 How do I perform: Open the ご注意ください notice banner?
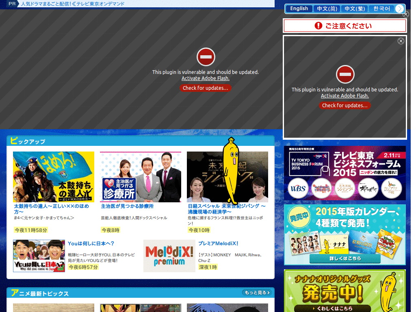(344, 26)
